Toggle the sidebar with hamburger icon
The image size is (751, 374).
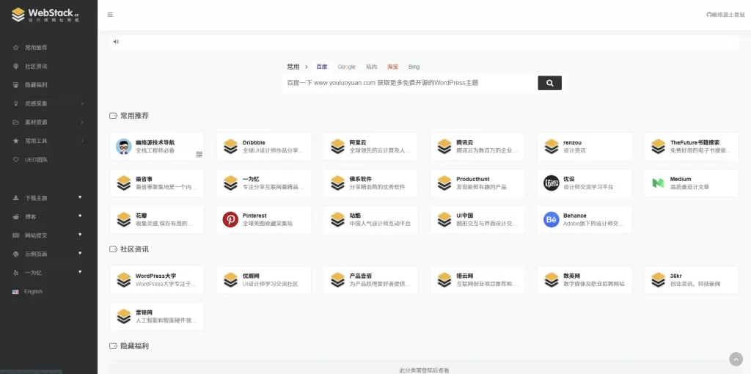pyautogui.click(x=110, y=15)
